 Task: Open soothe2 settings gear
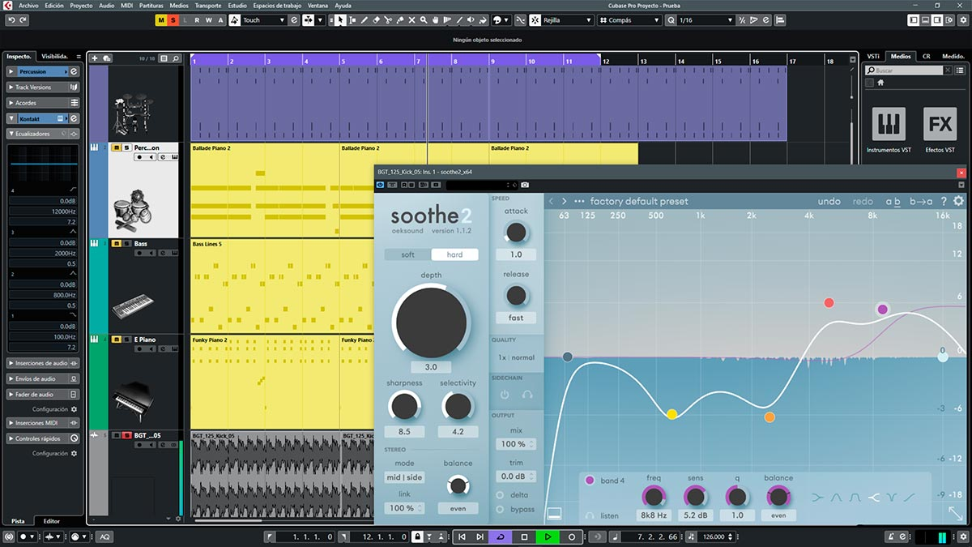[x=958, y=201]
